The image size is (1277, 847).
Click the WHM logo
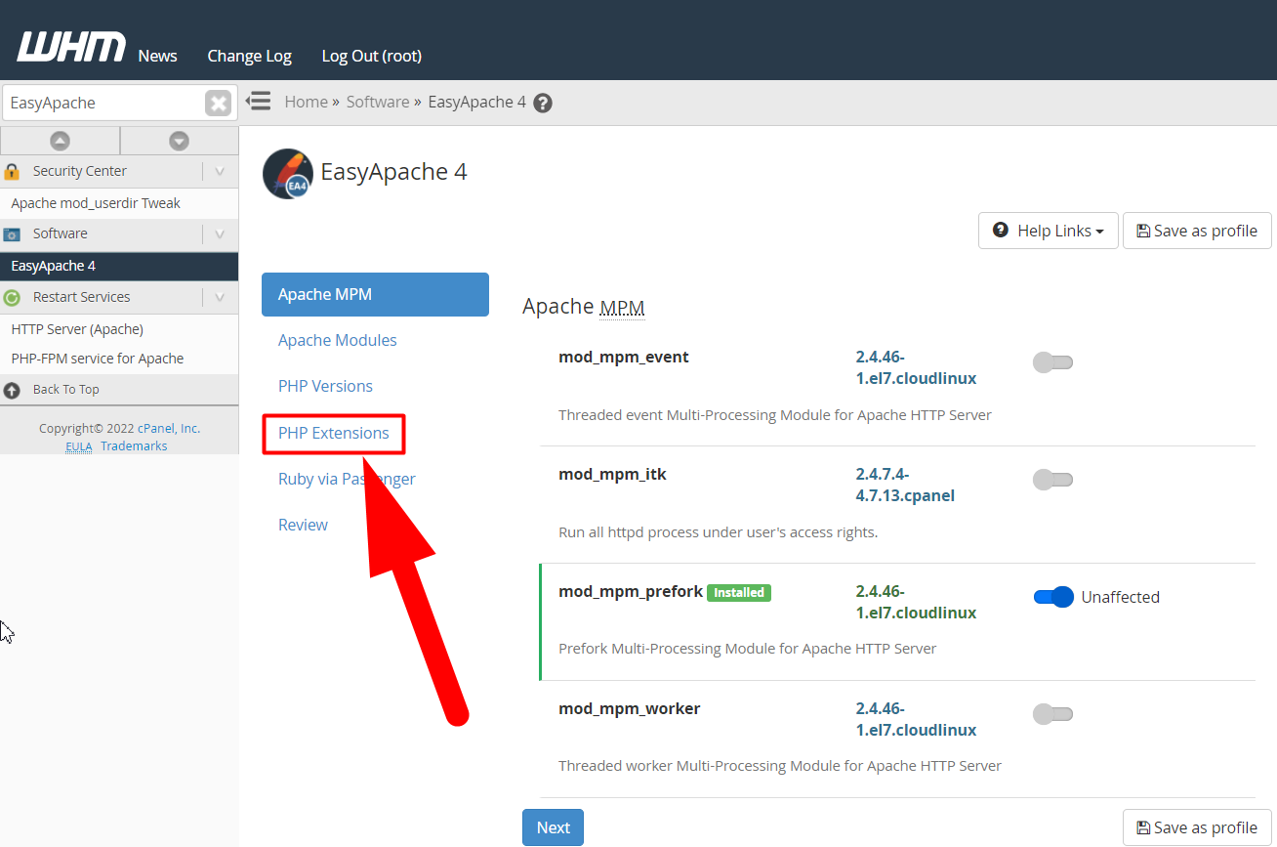coord(71,47)
